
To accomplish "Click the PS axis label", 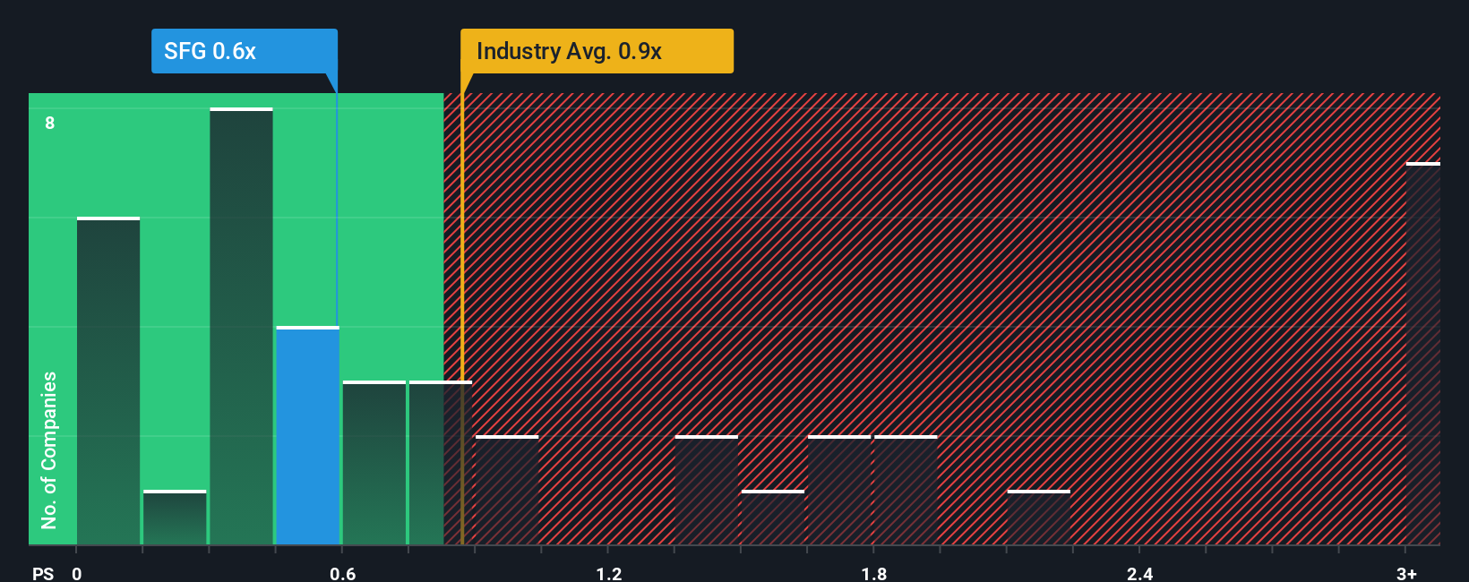I will [x=43, y=573].
